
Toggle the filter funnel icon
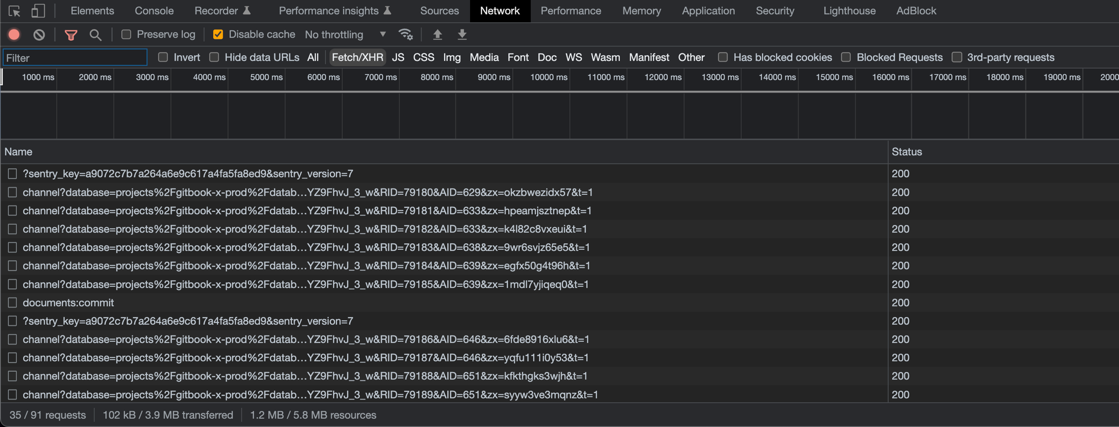pos(71,34)
